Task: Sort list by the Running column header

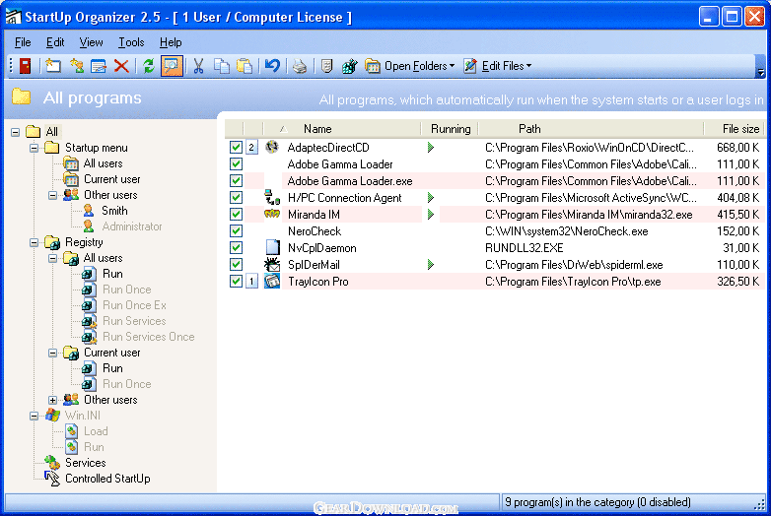Action: tap(450, 129)
